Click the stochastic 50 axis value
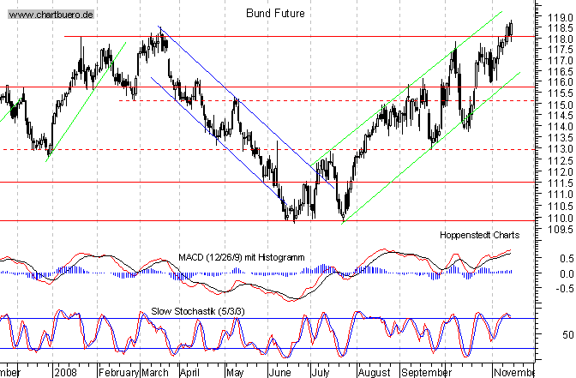 568,335
